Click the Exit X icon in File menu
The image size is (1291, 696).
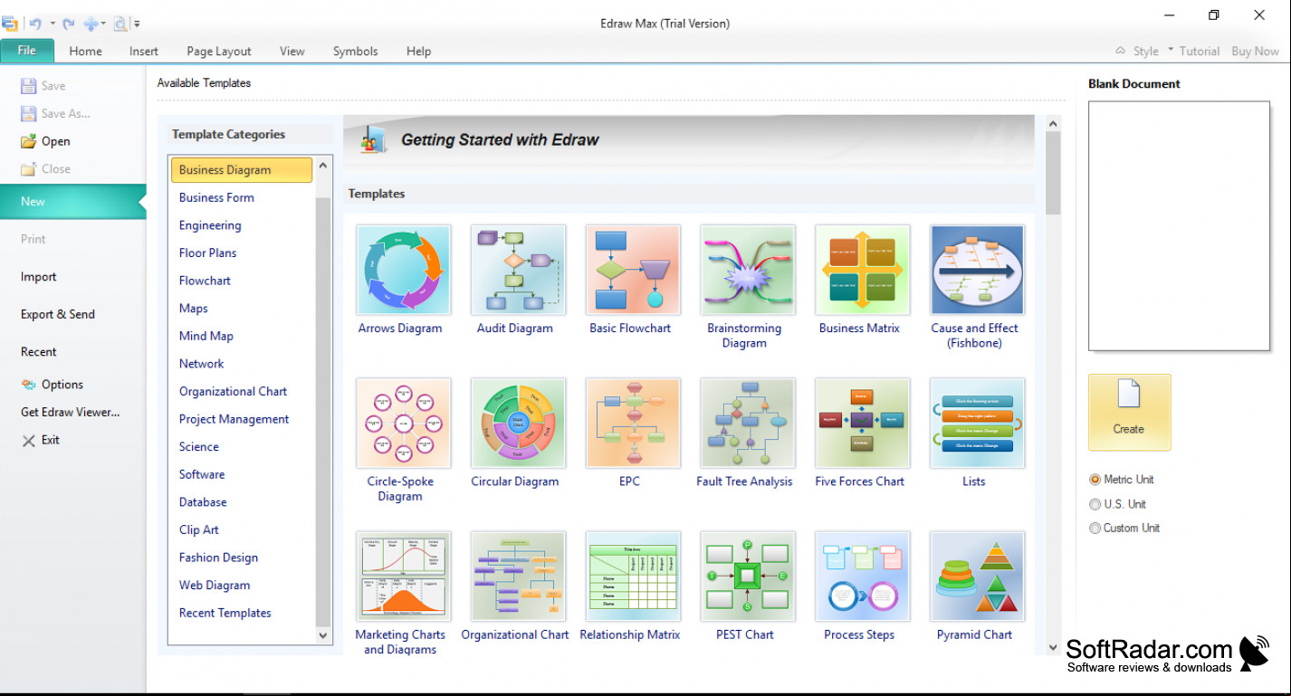click(29, 440)
